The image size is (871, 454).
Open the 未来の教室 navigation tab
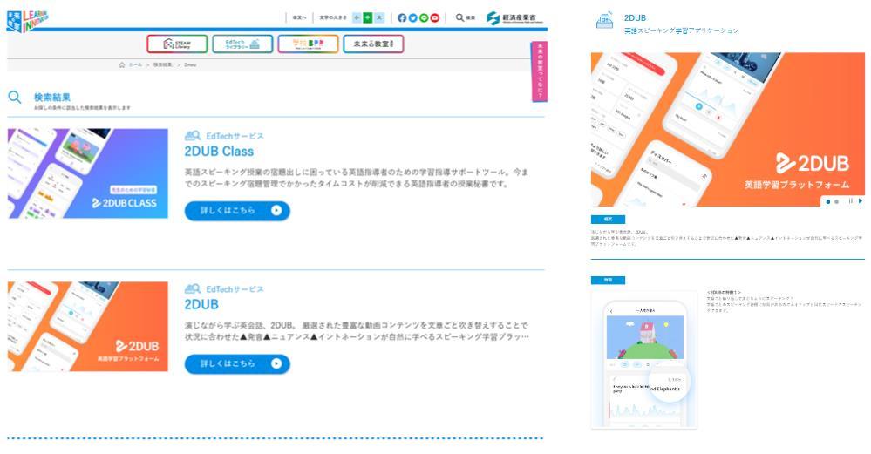pos(373,44)
